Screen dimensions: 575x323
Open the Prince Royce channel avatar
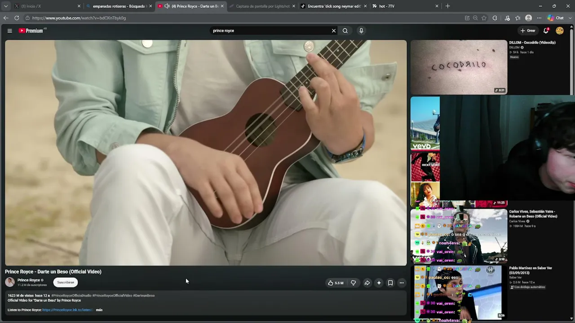point(10,282)
